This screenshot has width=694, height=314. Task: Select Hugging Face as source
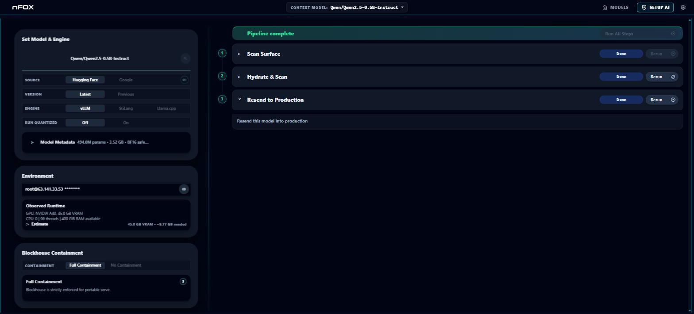(x=85, y=80)
